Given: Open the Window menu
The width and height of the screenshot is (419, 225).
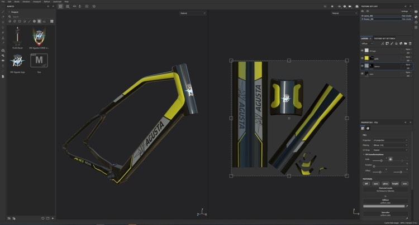Looking at the screenshot, I should (26, 2).
